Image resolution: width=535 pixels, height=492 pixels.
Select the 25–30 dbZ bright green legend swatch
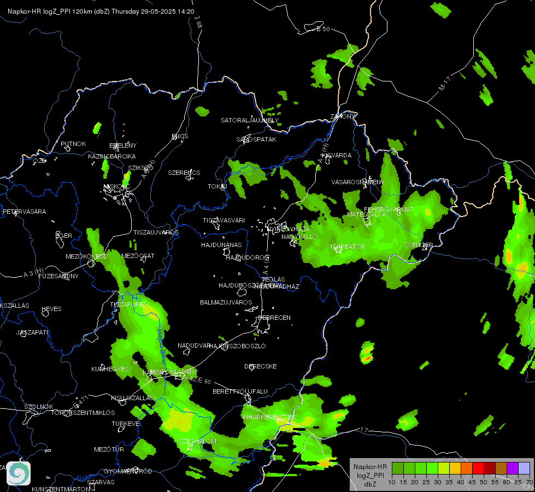(x=432, y=468)
